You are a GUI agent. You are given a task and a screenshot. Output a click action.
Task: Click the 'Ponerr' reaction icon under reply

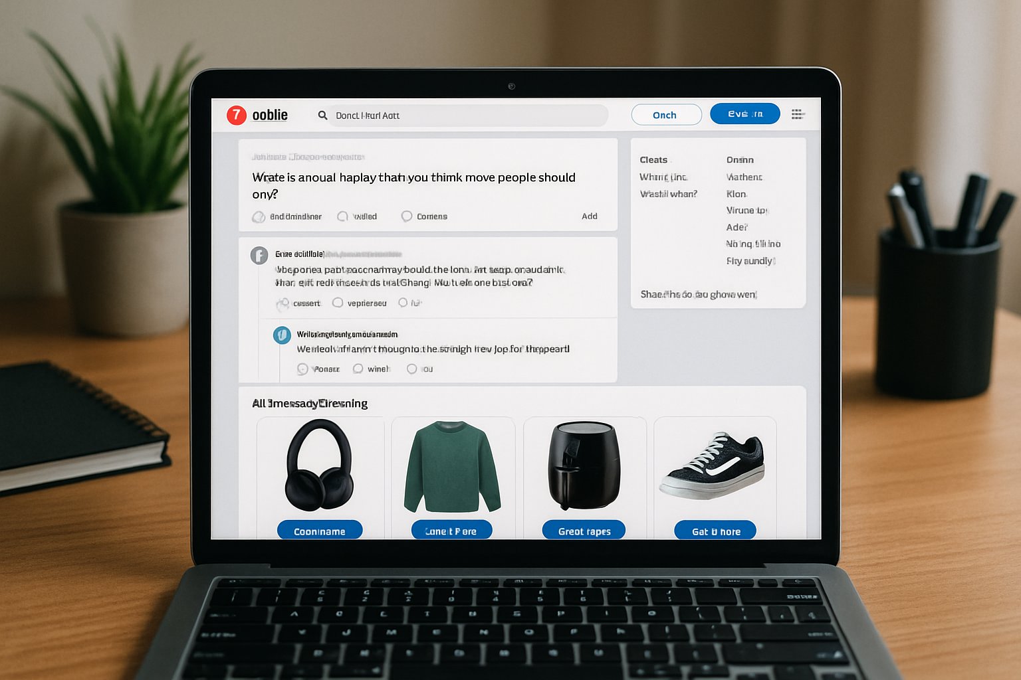coord(302,369)
